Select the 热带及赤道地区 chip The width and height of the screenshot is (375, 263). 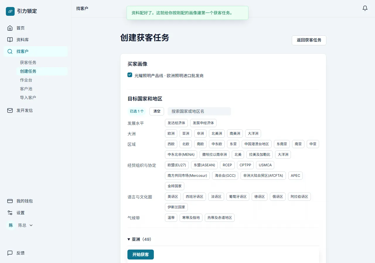pyautogui.click(x=220, y=218)
